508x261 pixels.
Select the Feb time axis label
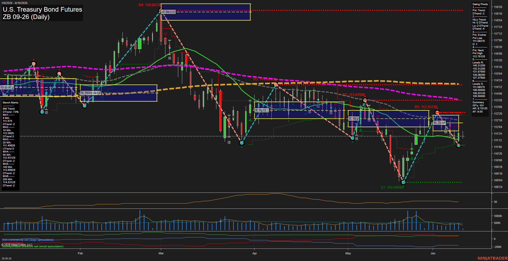click(x=80, y=254)
